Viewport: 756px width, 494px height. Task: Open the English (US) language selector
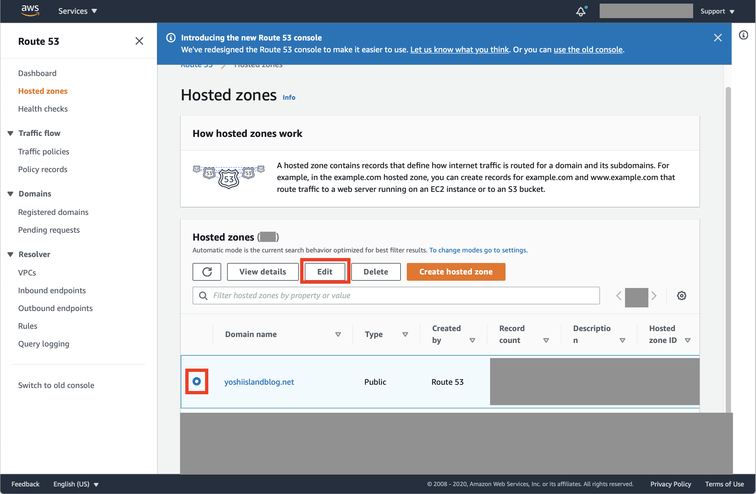[76, 484]
